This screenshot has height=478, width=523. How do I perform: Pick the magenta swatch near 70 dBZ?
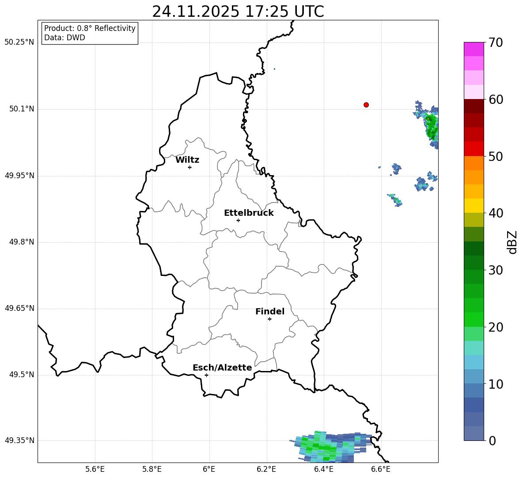click(x=474, y=49)
